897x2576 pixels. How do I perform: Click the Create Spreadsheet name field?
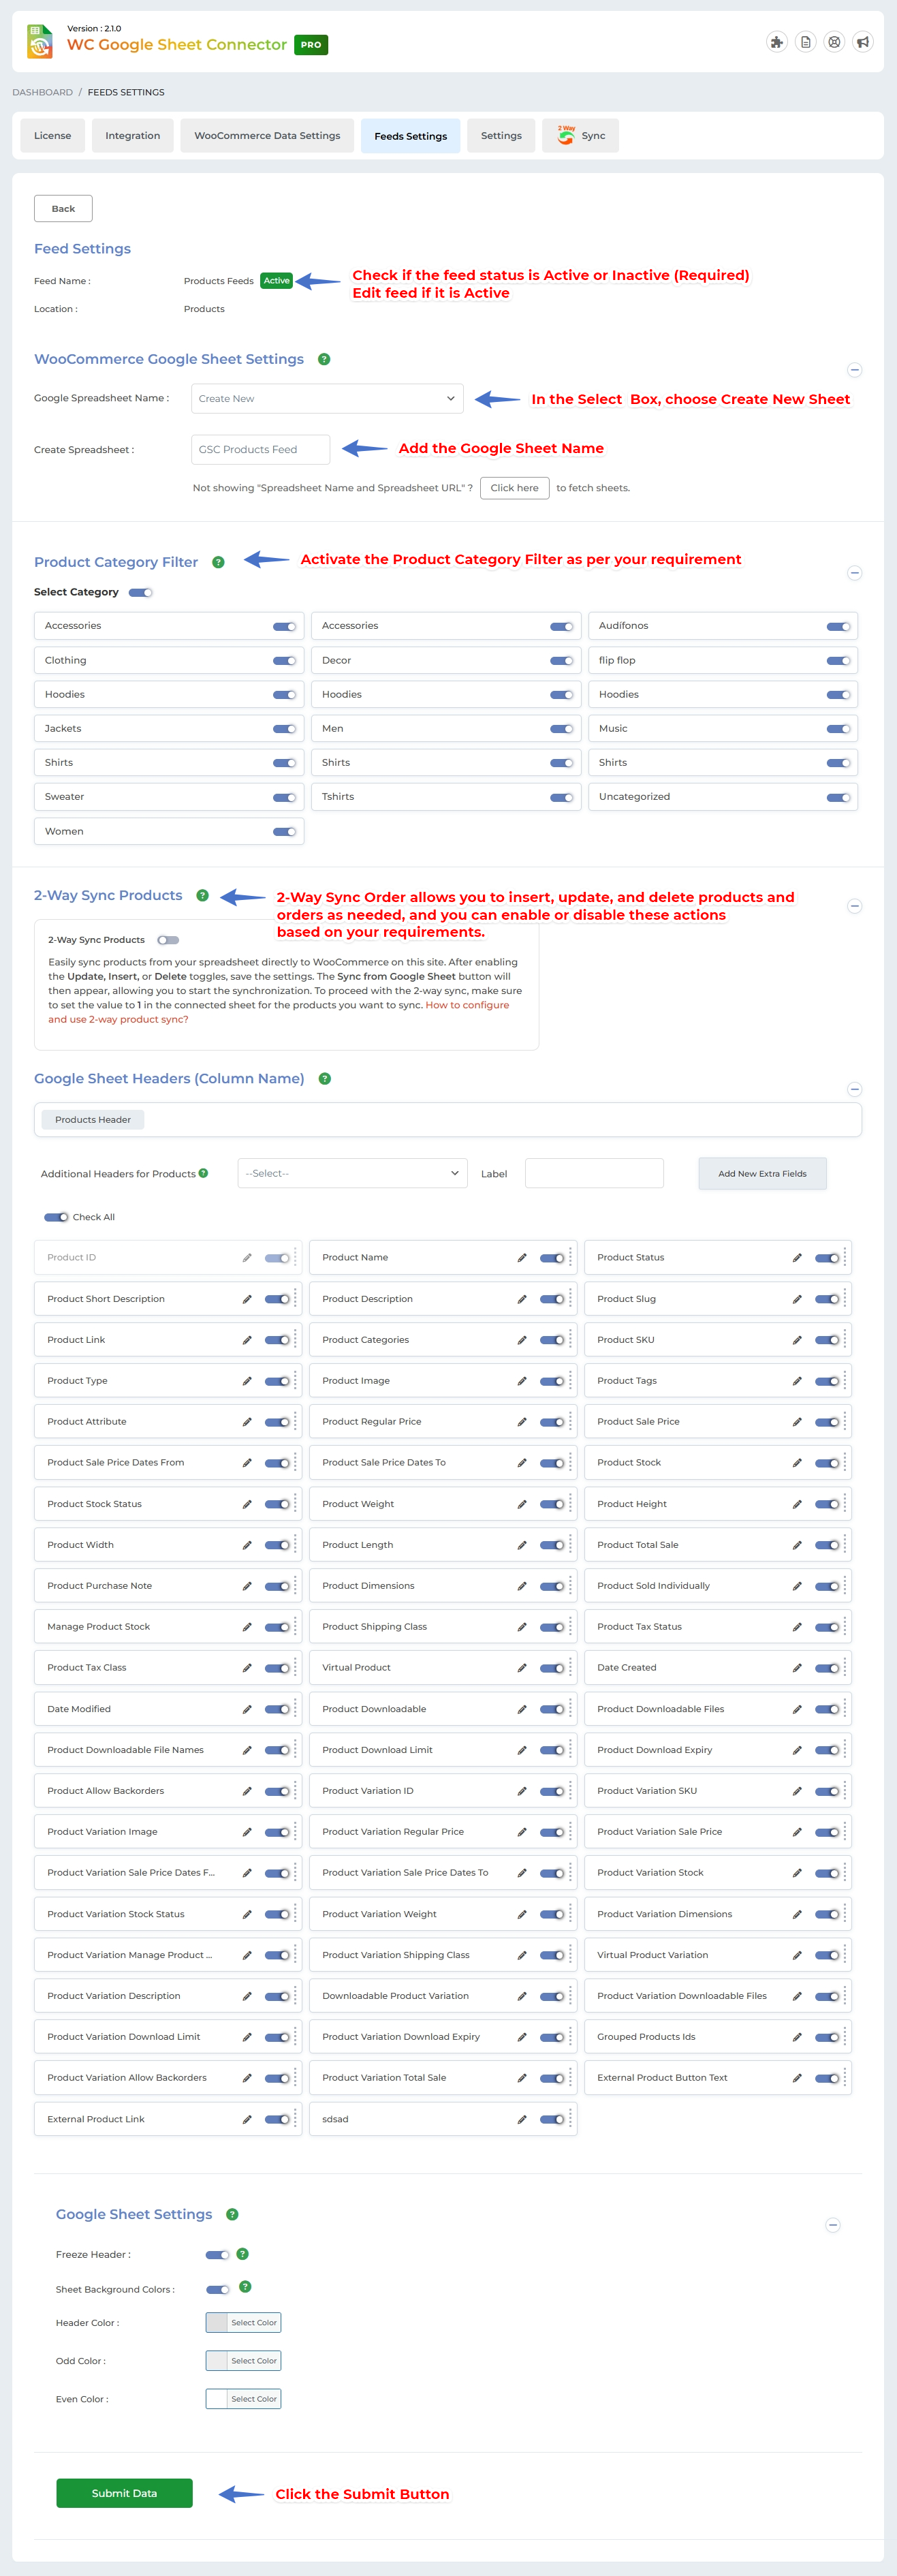point(260,450)
